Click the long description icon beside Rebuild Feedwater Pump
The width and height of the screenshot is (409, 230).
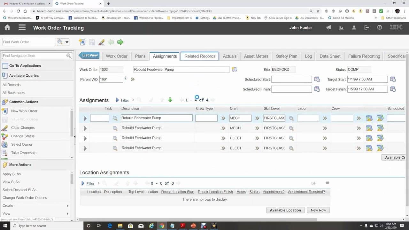click(x=234, y=69)
